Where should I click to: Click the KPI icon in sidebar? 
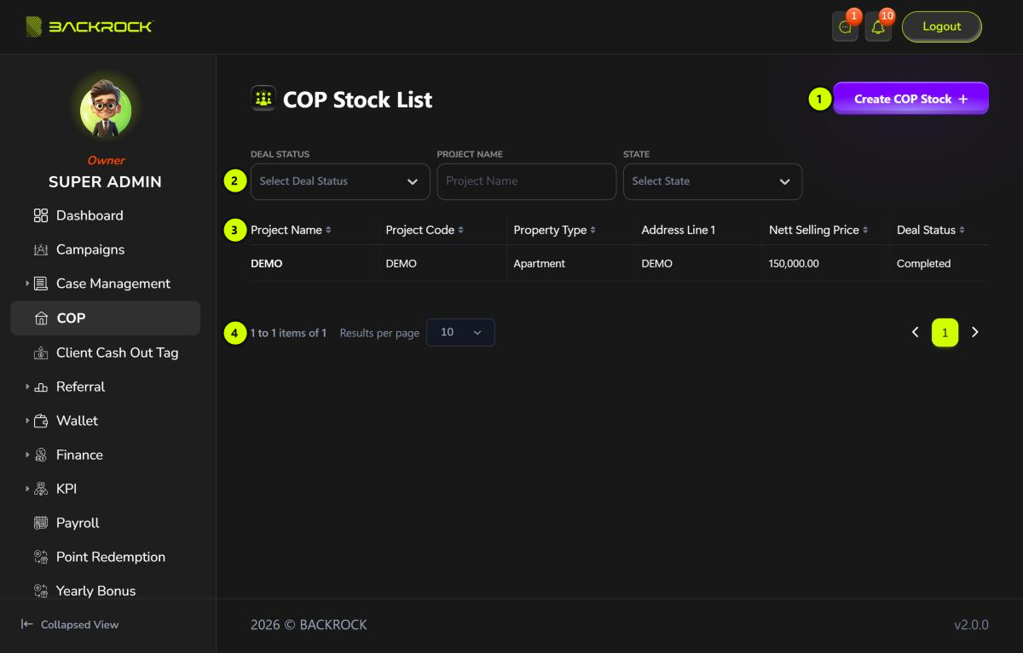(x=41, y=489)
